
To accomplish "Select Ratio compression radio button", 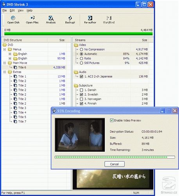I will pyautogui.click(x=81, y=58).
